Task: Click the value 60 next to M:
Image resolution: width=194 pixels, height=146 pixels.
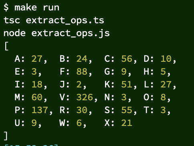Action: pyautogui.click(x=37, y=97)
